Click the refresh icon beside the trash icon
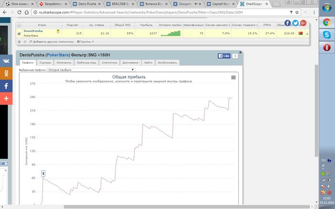Viewport: 335px width, 209px height. 25,42
